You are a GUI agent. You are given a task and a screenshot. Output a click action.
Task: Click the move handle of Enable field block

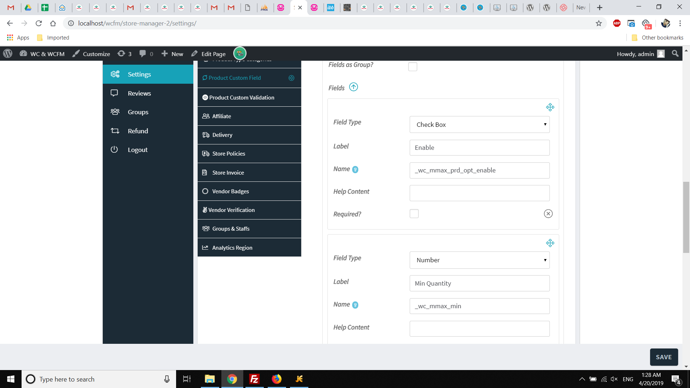pyautogui.click(x=550, y=107)
